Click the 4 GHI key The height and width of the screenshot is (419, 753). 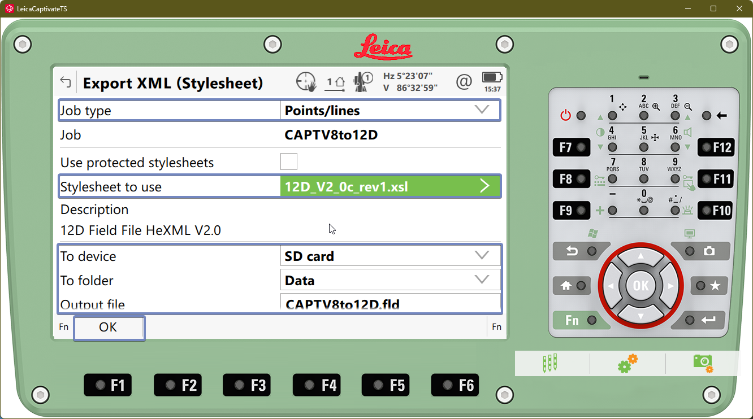tap(612, 147)
